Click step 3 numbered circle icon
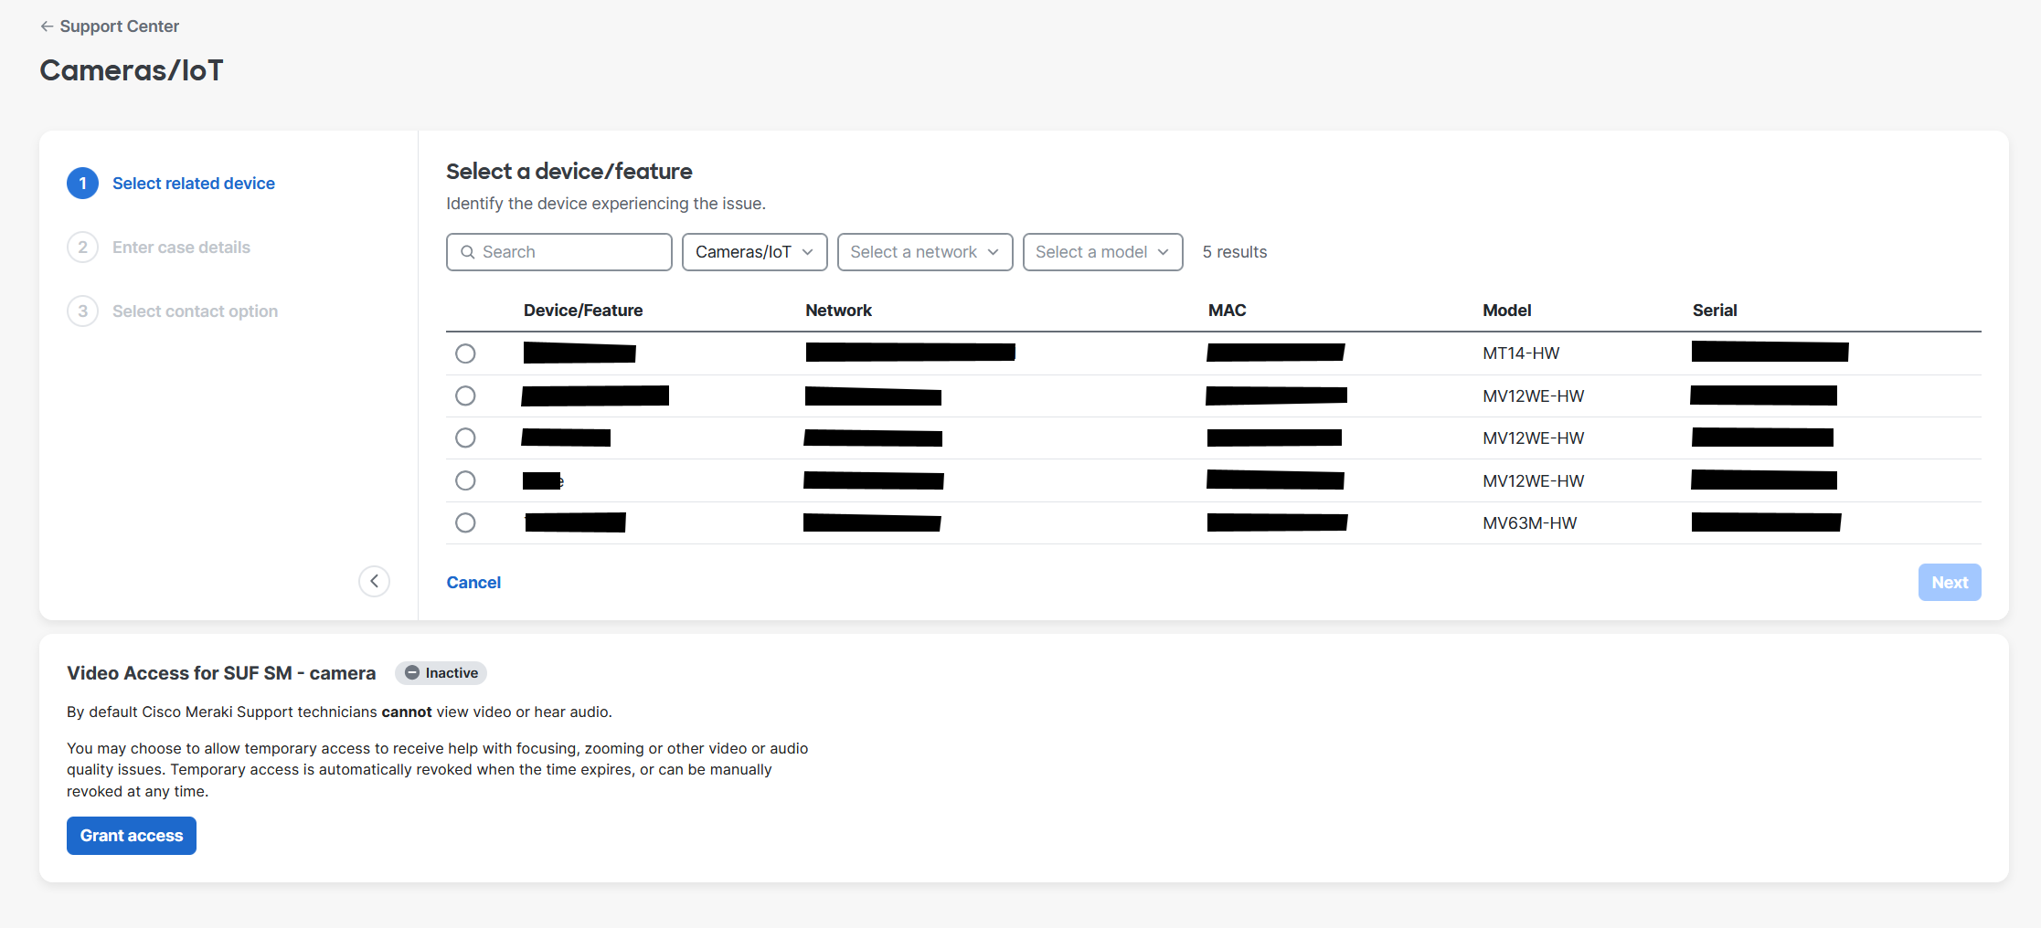The height and width of the screenshot is (928, 2041). point(82,311)
